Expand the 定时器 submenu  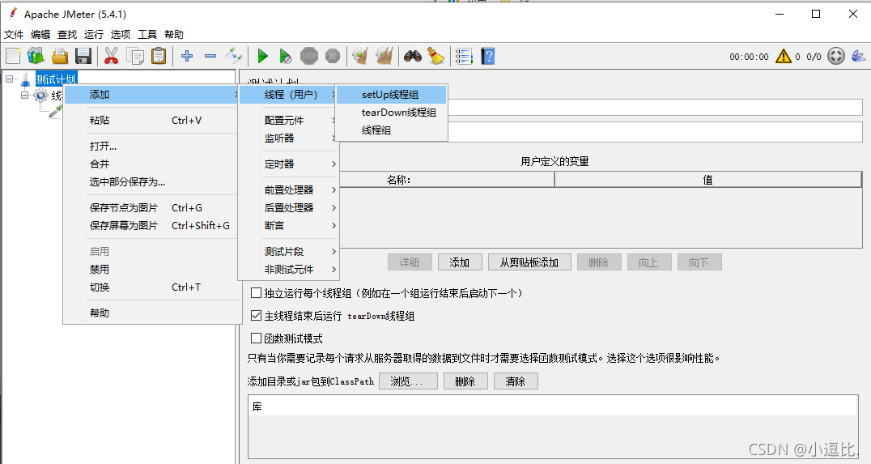point(288,164)
